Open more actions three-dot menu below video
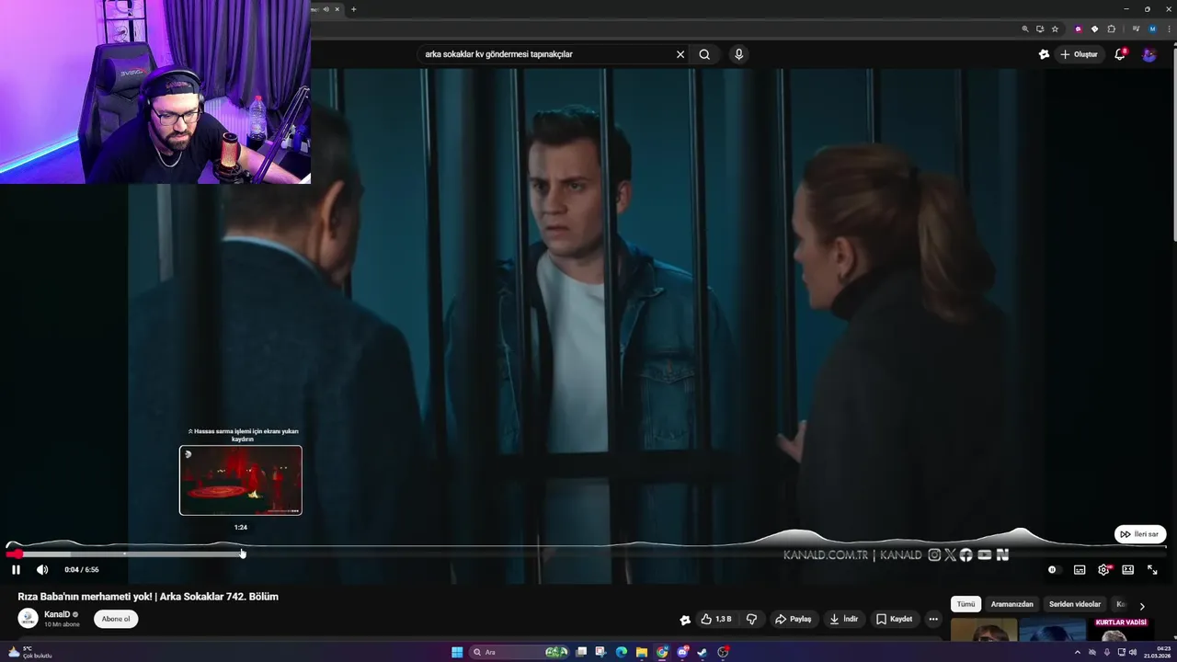Viewport: 1177px width, 662px height. (933, 619)
